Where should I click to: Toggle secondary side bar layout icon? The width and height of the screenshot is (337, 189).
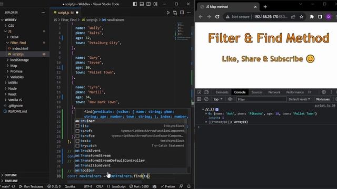coord(148,4)
